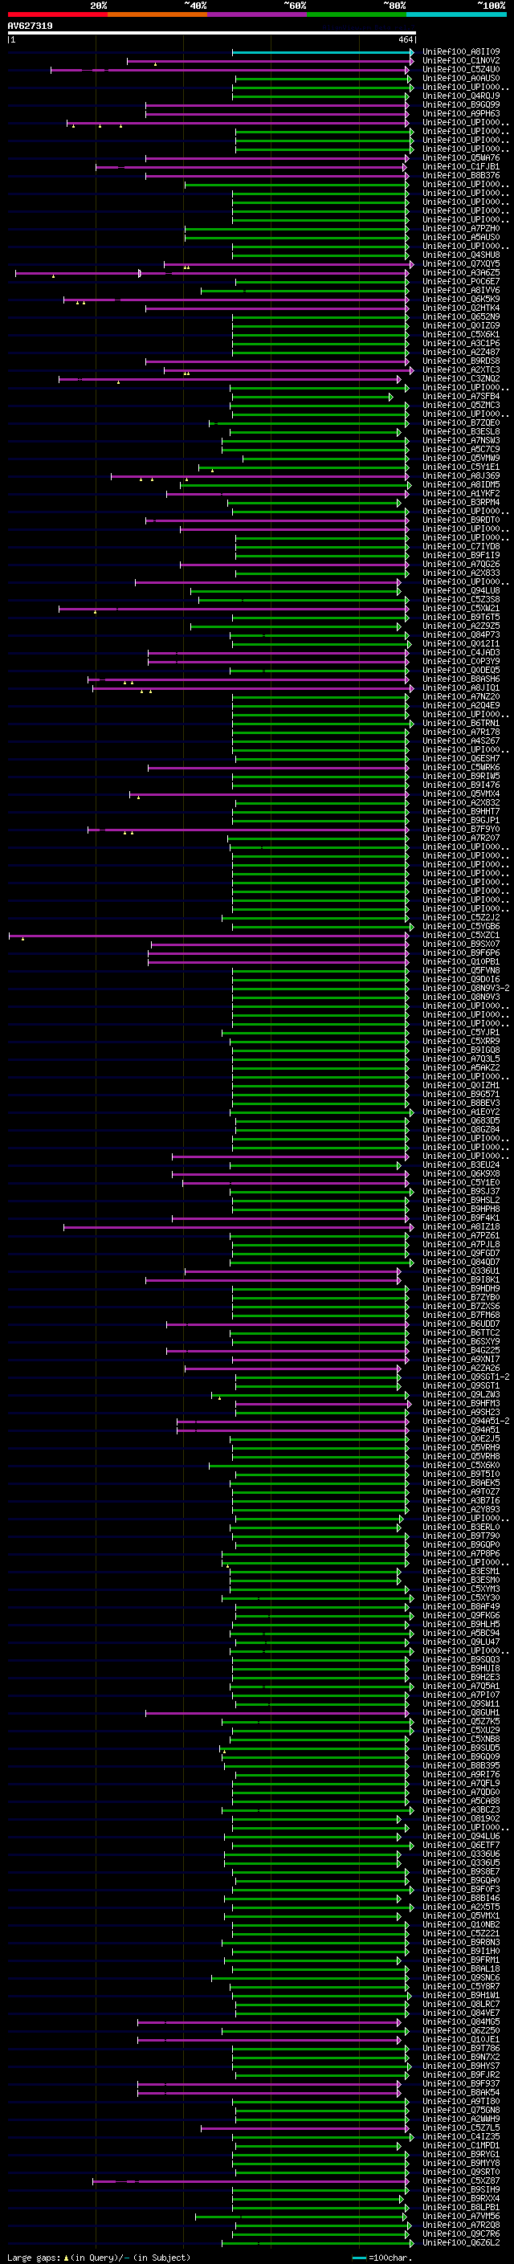Click the UniRef100_C5Z4U0 label
This screenshot has height=2264, width=514.
[460, 71]
